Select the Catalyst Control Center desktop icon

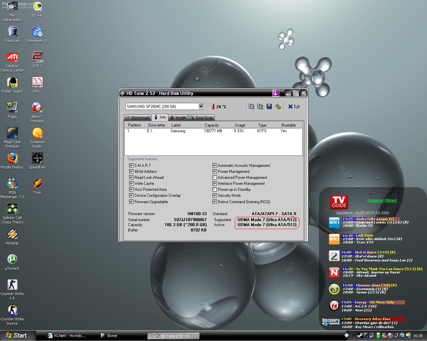pyautogui.click(x=12, y=62)
